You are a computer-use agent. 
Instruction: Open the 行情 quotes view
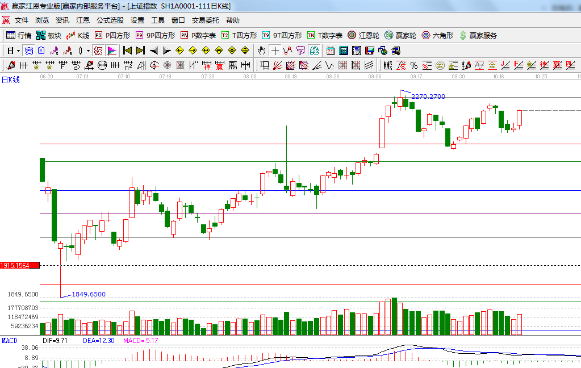point(19,35)
